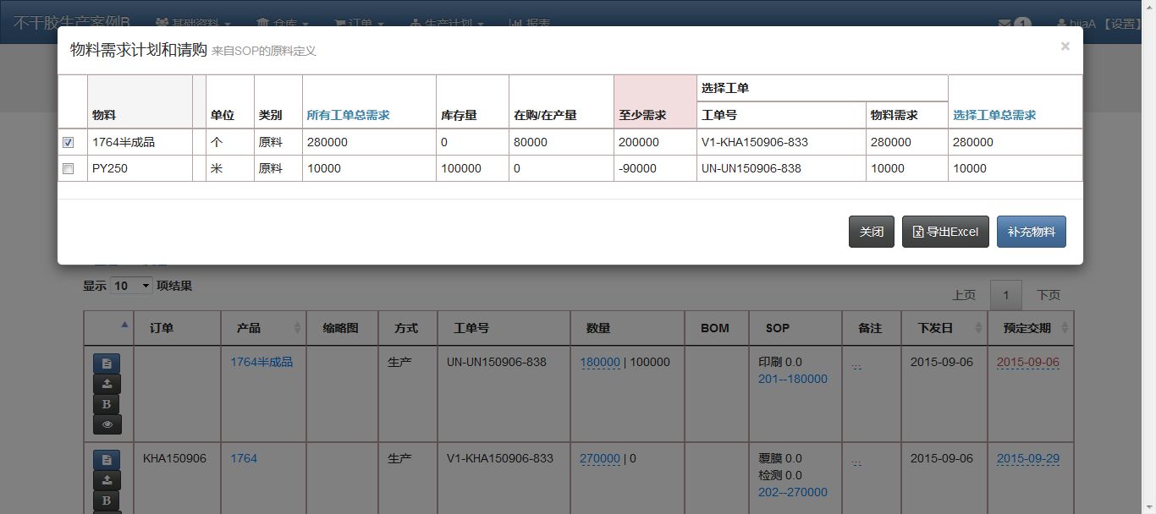Open the 仓库 navigation menu

click(283, 24)
